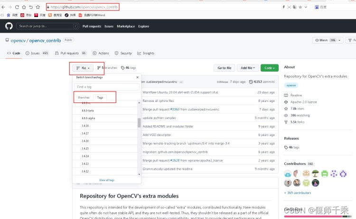The height and width of the screenshot is (219, 356).
Task: Expand the address bar dropdown chevron
Action: coord(306,7)
